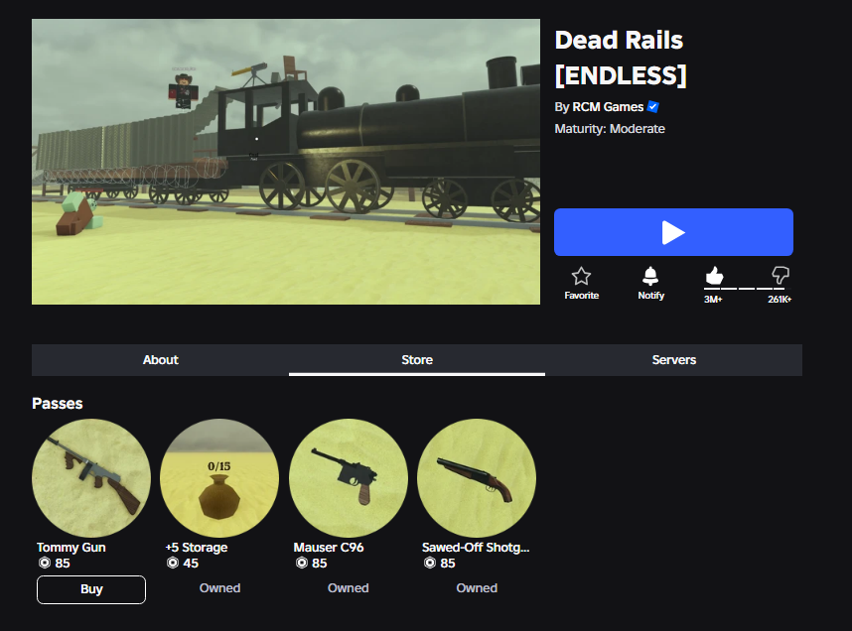Viewport: 852px width, 631px height.
Task: Click the Robux icon beside Tommy Gun price
Action: [x=45, y=564]
